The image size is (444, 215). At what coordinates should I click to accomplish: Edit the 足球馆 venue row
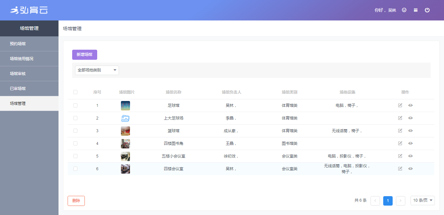point(400,105)
